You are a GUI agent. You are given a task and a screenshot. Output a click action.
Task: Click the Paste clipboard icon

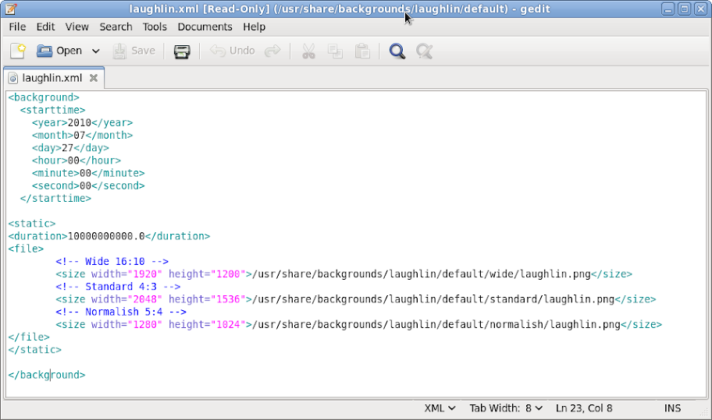click(x=362, y=51)
